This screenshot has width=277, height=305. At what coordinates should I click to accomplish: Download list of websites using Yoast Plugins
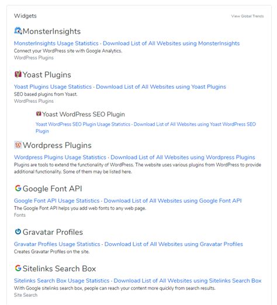click(161, 86)
